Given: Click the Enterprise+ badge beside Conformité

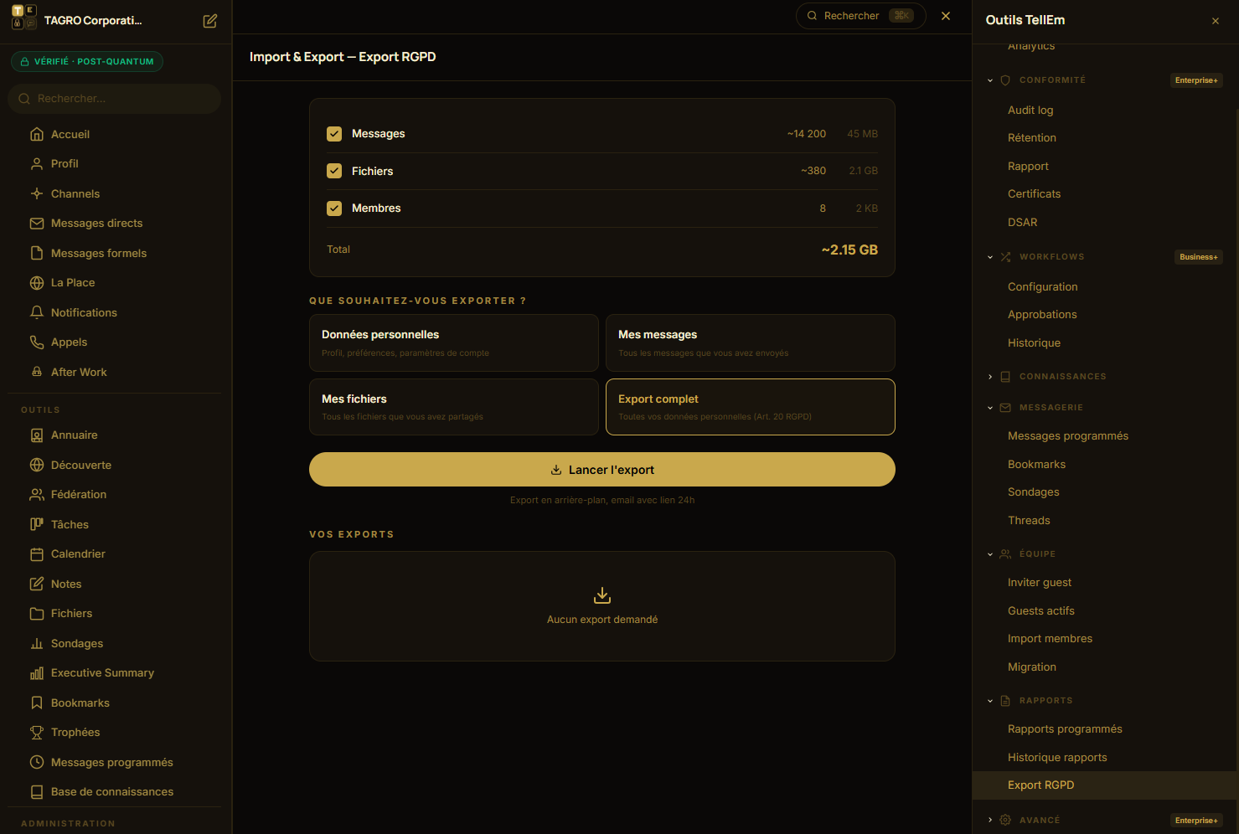Looking at the screenshot, I should coord(1196,80).
